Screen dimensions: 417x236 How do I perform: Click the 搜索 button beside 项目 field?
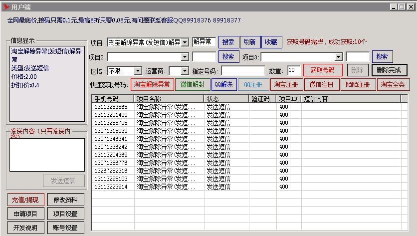click(x=229, y=42)
